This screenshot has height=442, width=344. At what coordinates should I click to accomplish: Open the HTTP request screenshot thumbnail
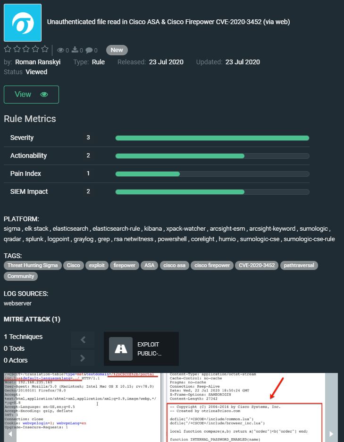click(x=82, y=407)
